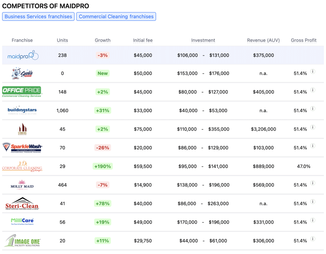Click info icon in SparkleWash row

(x=313, y=146)
